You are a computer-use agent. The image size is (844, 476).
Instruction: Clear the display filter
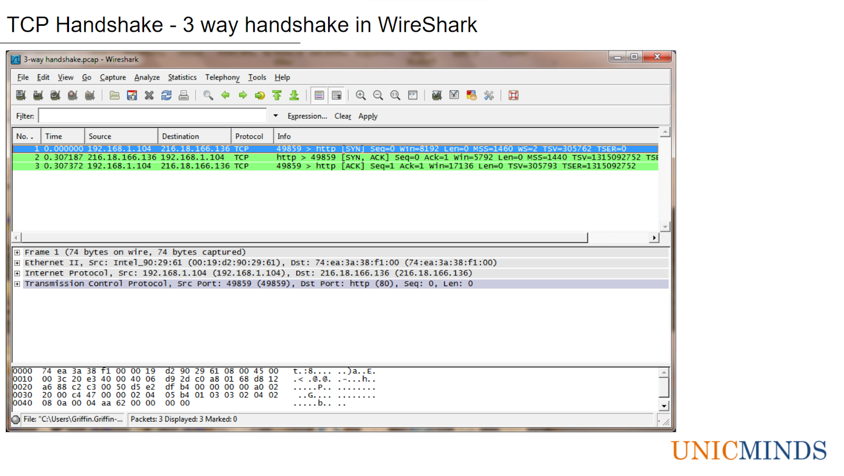343,116
